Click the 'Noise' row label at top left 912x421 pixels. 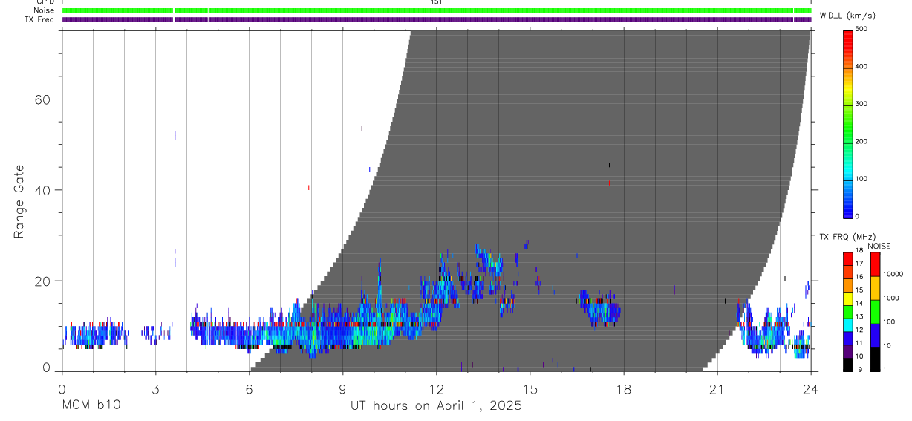pos(44,10)
